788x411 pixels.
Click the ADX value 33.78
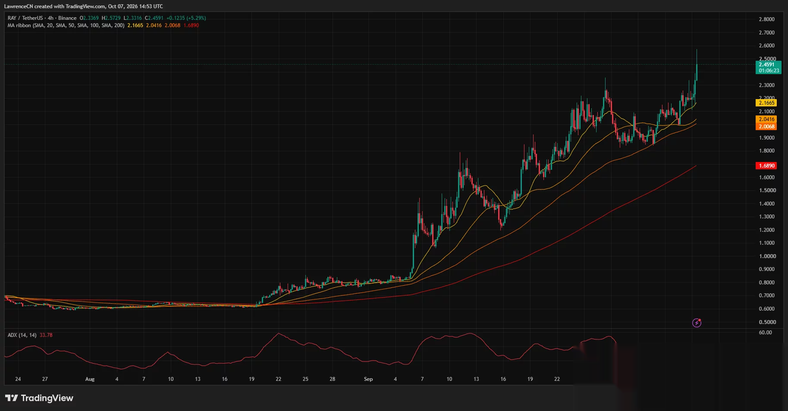pyautogui.click(x=46, y=335)
